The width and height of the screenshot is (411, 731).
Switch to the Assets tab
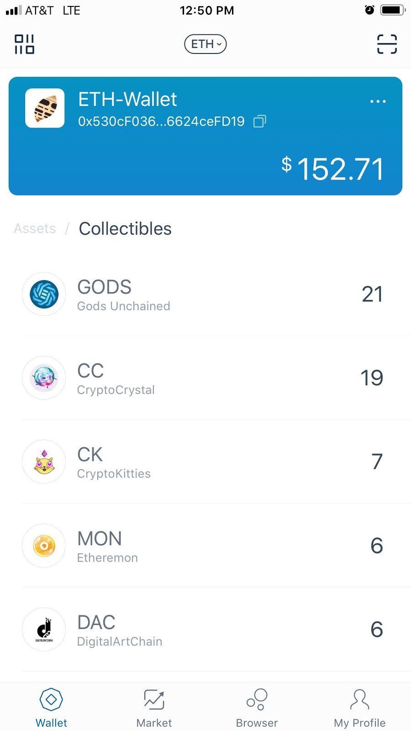[x=35, y=228]
